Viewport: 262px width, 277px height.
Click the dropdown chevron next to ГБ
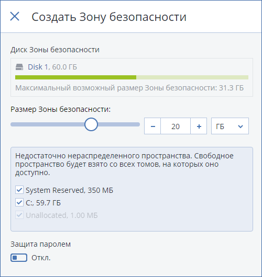[241, 126]
